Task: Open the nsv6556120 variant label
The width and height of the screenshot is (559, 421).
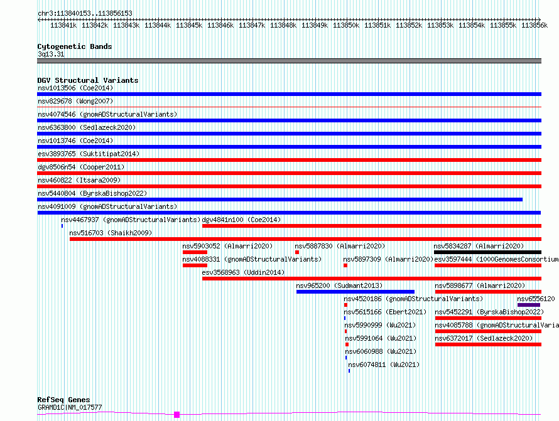Action: pos(536,299)
